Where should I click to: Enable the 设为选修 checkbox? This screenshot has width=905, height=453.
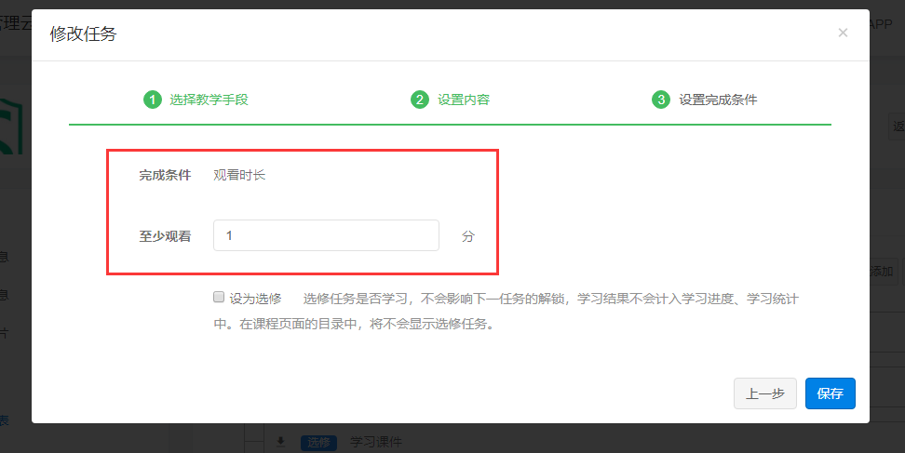tap(219, 298)
